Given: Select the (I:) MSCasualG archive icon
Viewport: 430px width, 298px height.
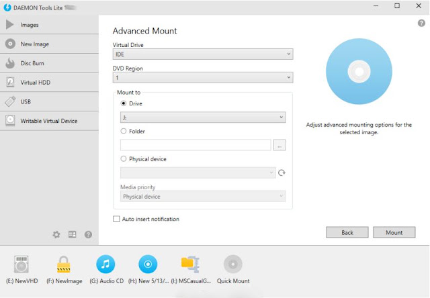Looking at the screenshot, I should coord(190,264).
